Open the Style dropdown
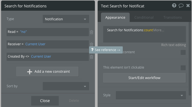This screenshot has height=107, width=192. pos(151,95)
